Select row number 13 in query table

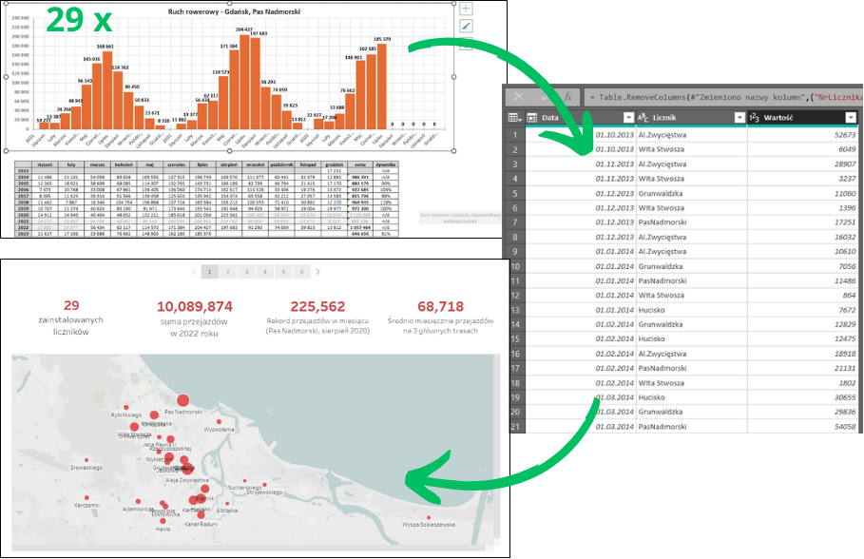pyautogui.click(x=515, y=310)
